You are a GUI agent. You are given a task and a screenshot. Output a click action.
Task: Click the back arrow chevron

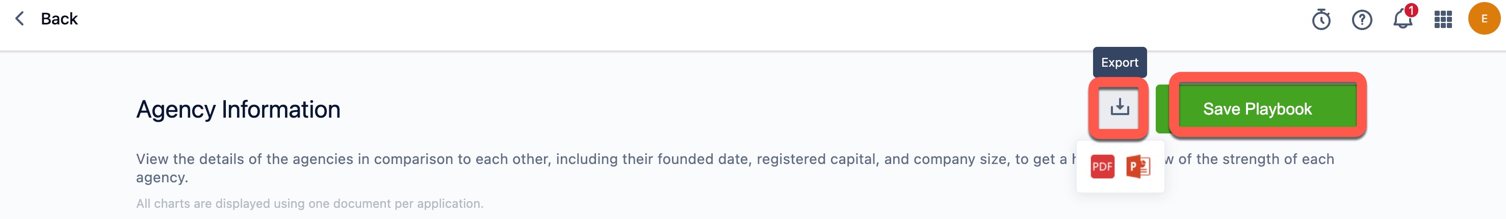20,19
